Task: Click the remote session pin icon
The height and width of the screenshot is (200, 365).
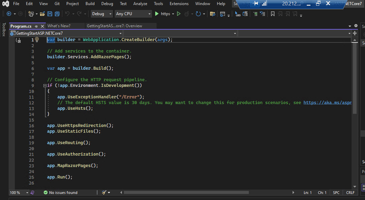Action: point(256,3)
